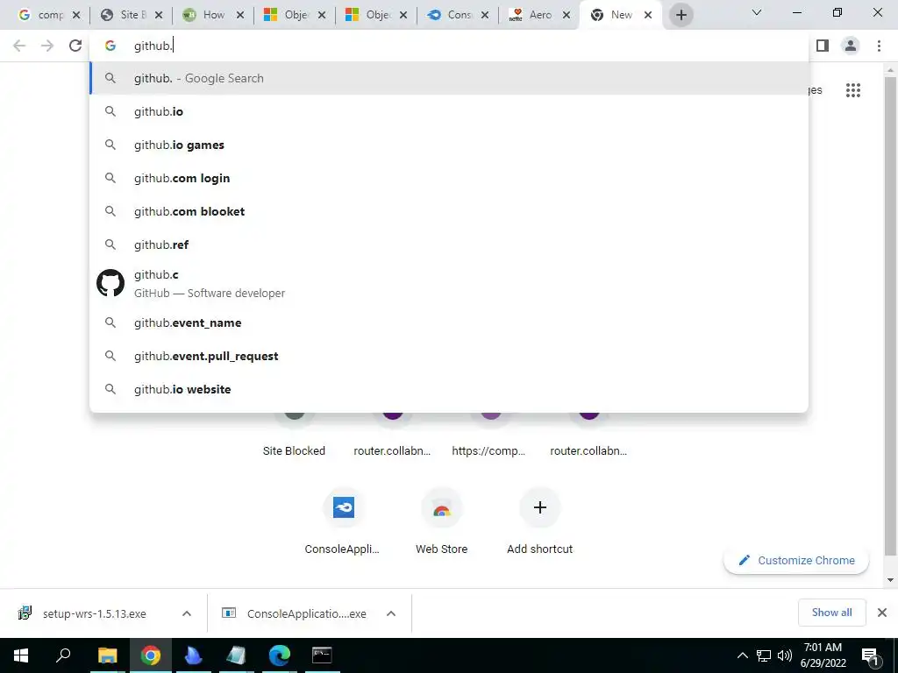Close the New Tab tab
The height and width of the screenshot is (673, 898).
648,15
